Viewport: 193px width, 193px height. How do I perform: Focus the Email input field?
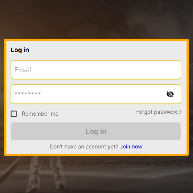(x=96, y=70)
